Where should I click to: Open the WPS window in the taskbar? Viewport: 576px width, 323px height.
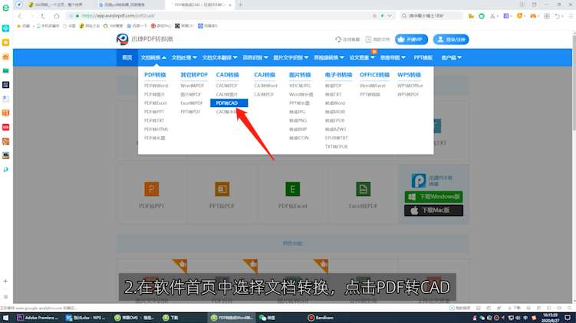pos(86,318)
